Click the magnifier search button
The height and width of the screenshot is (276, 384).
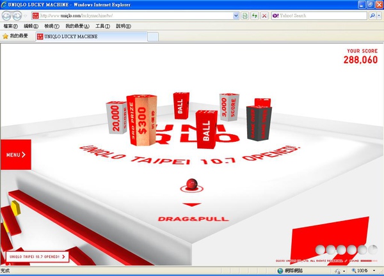coord(372,15)
